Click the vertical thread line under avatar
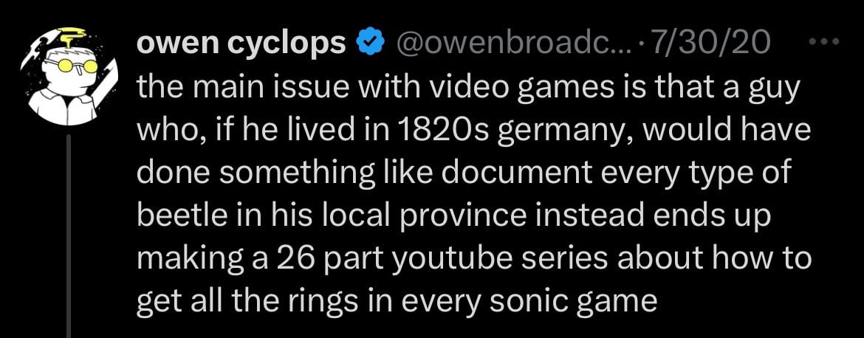Viewport: 864px width, 338px height. click(x=69, y=236)
